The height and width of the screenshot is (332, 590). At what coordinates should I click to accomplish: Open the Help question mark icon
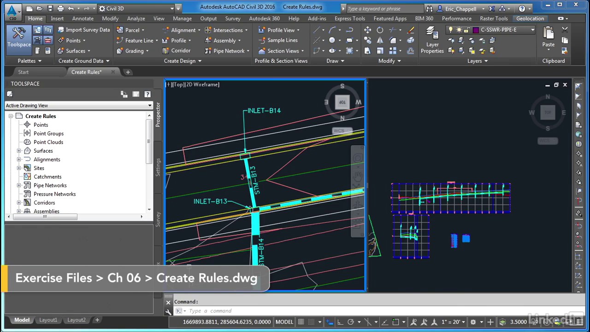click(x=522, y=8)
